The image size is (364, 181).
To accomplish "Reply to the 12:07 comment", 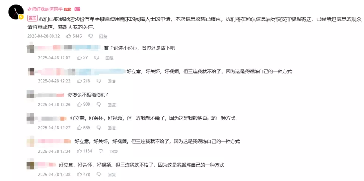I will point(109,58).
